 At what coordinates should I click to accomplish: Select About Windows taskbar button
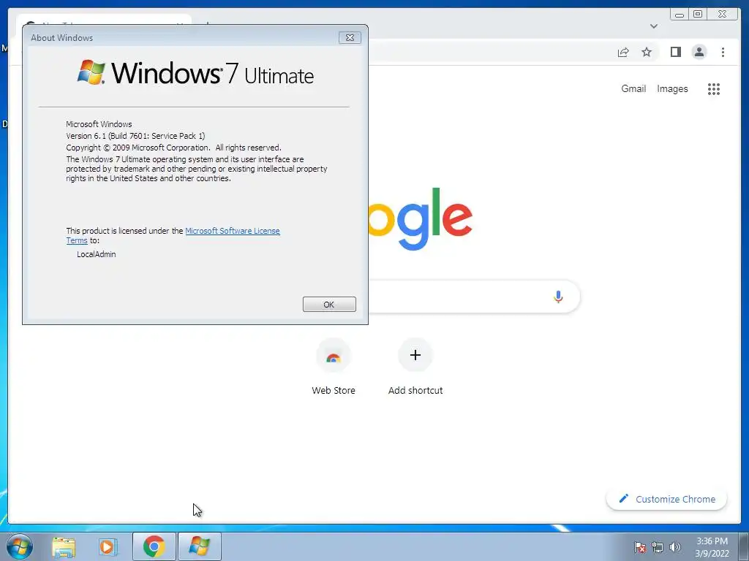point(200,546)
